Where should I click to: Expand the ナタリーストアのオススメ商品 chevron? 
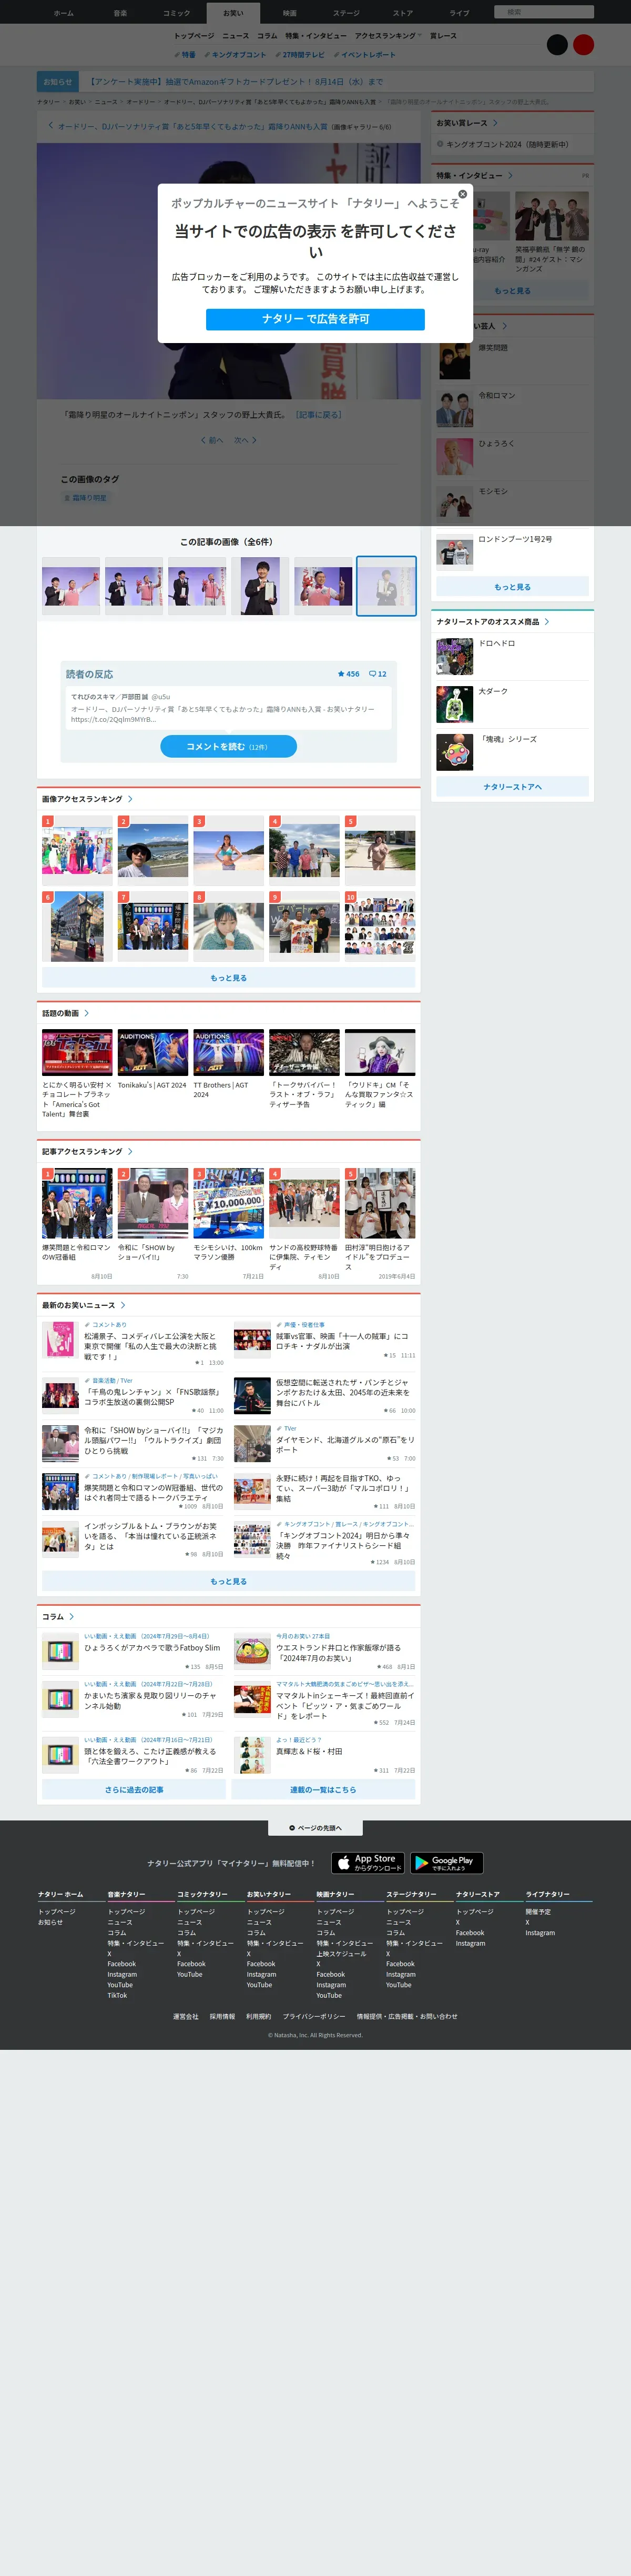547,622
